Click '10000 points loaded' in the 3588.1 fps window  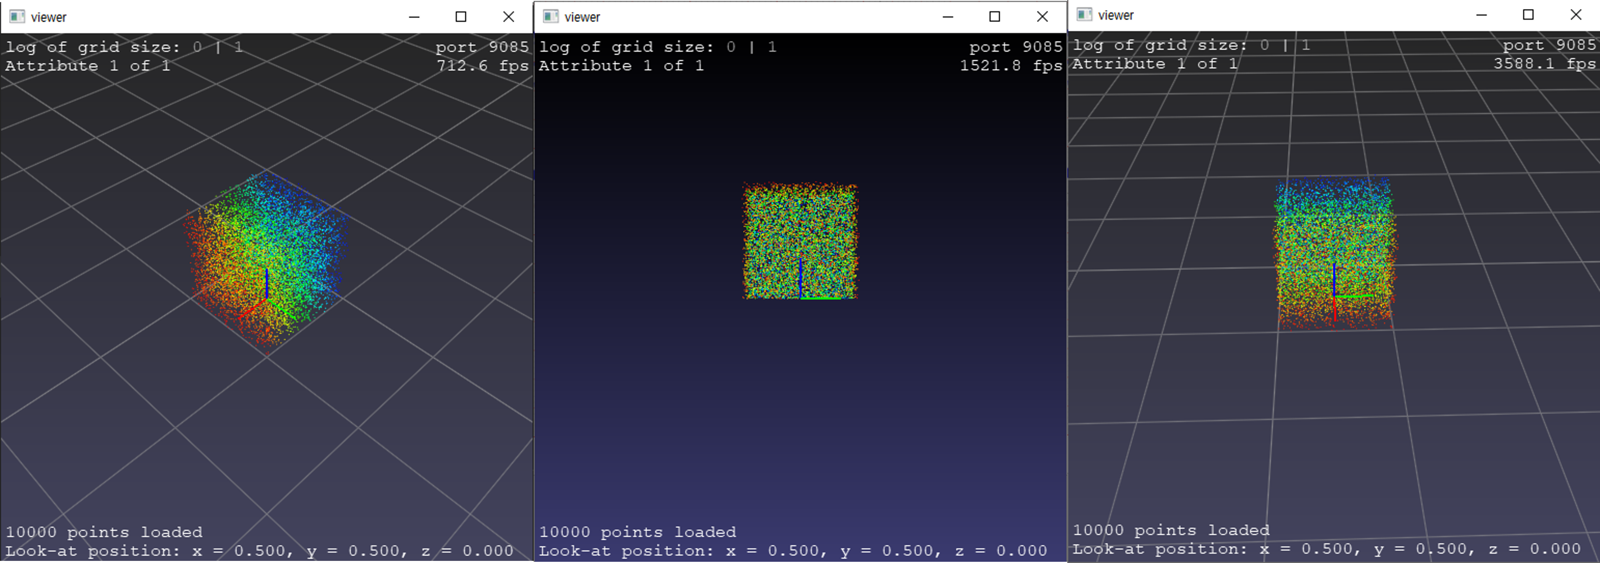click(x=1171, y=530)
